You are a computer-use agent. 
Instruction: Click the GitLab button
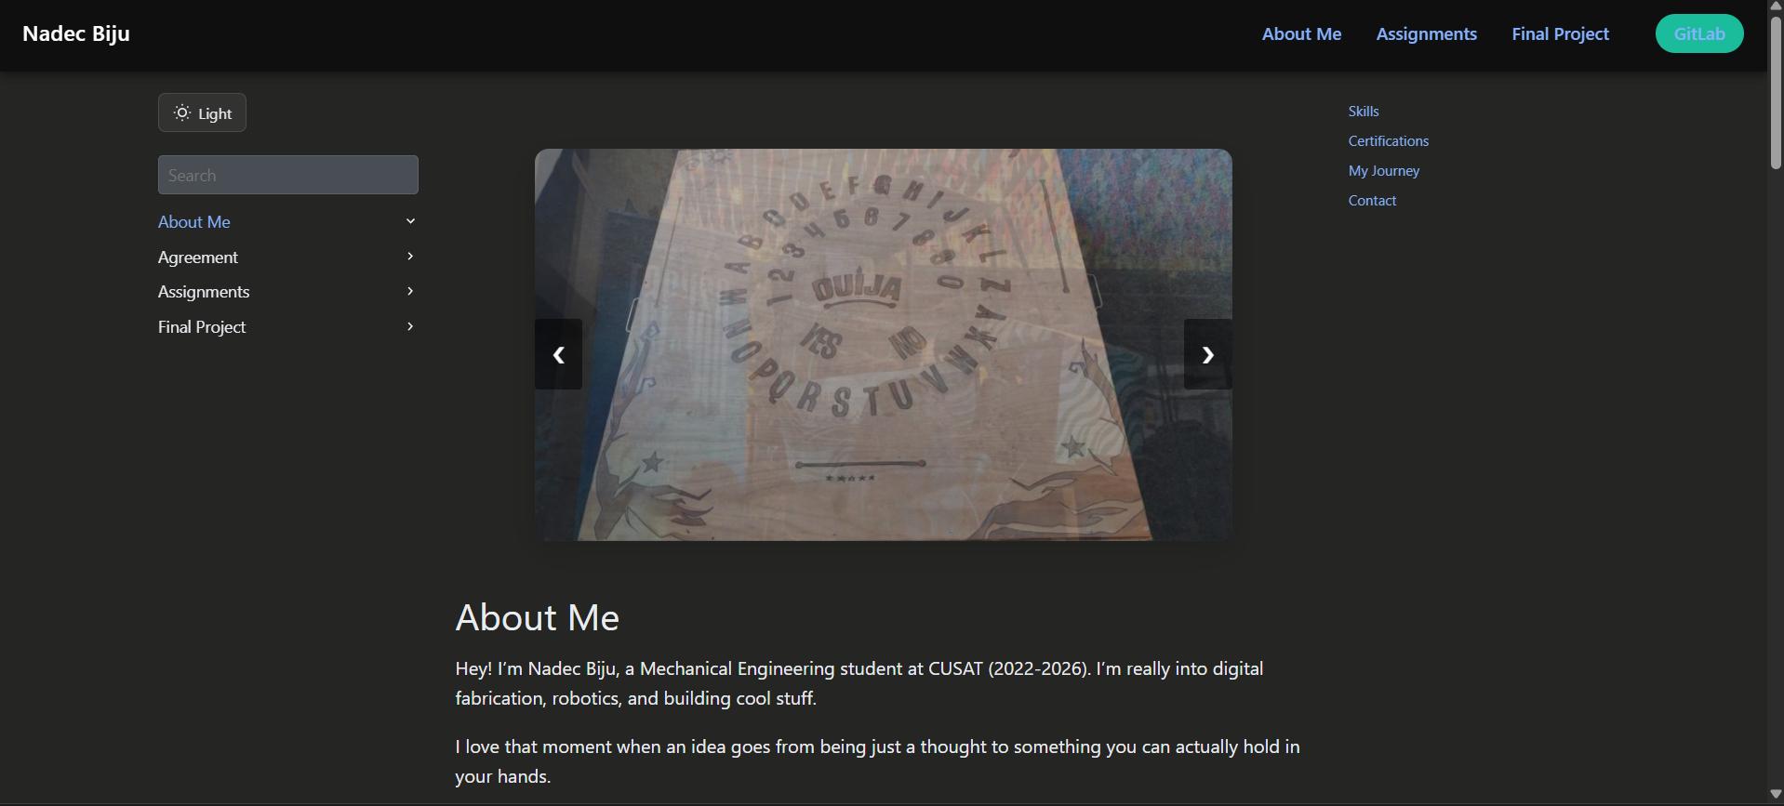click(x=1699, y=33)
